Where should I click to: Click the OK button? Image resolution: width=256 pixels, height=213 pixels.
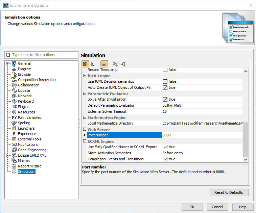point(192,207)
